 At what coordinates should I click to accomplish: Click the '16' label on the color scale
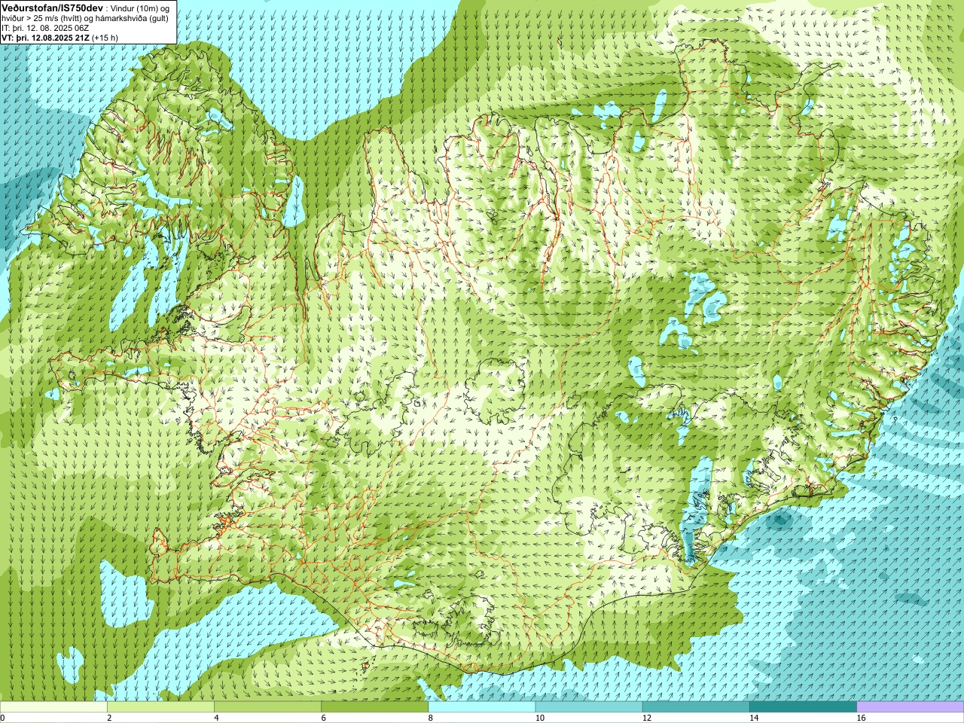pyautogui.click(x=861, y=718)
